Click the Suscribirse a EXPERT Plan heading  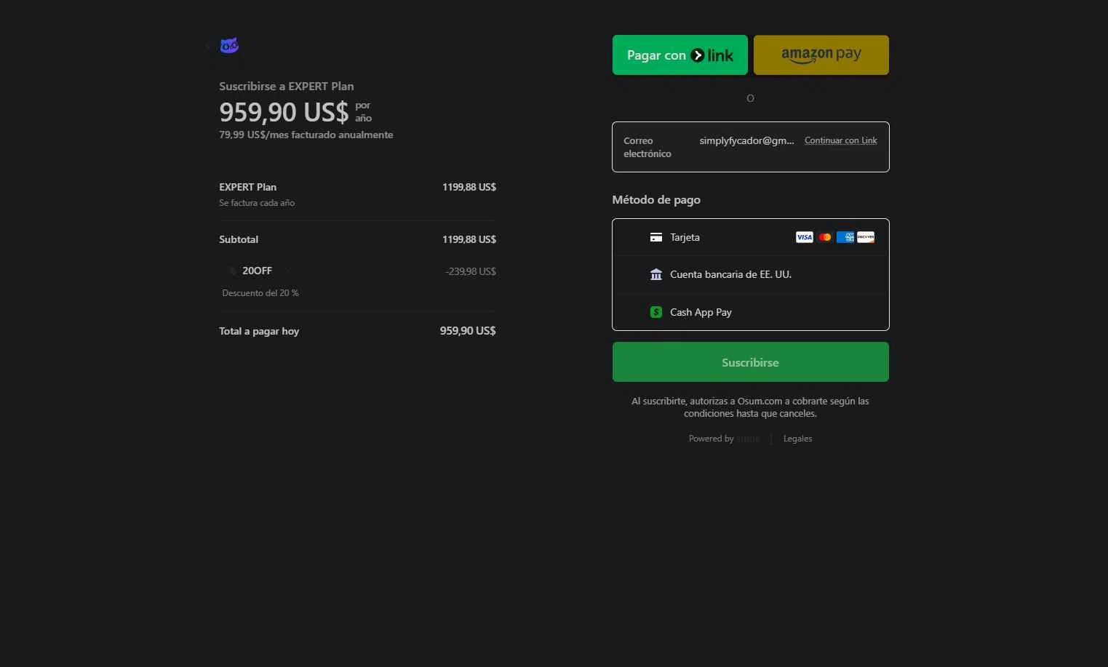pyautogui.click(x=286, y=86)
